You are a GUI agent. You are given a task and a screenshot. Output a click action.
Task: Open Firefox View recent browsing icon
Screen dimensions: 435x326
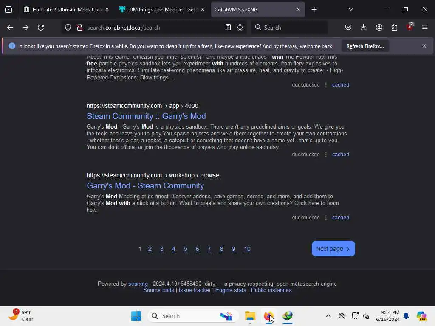point(8,9)
